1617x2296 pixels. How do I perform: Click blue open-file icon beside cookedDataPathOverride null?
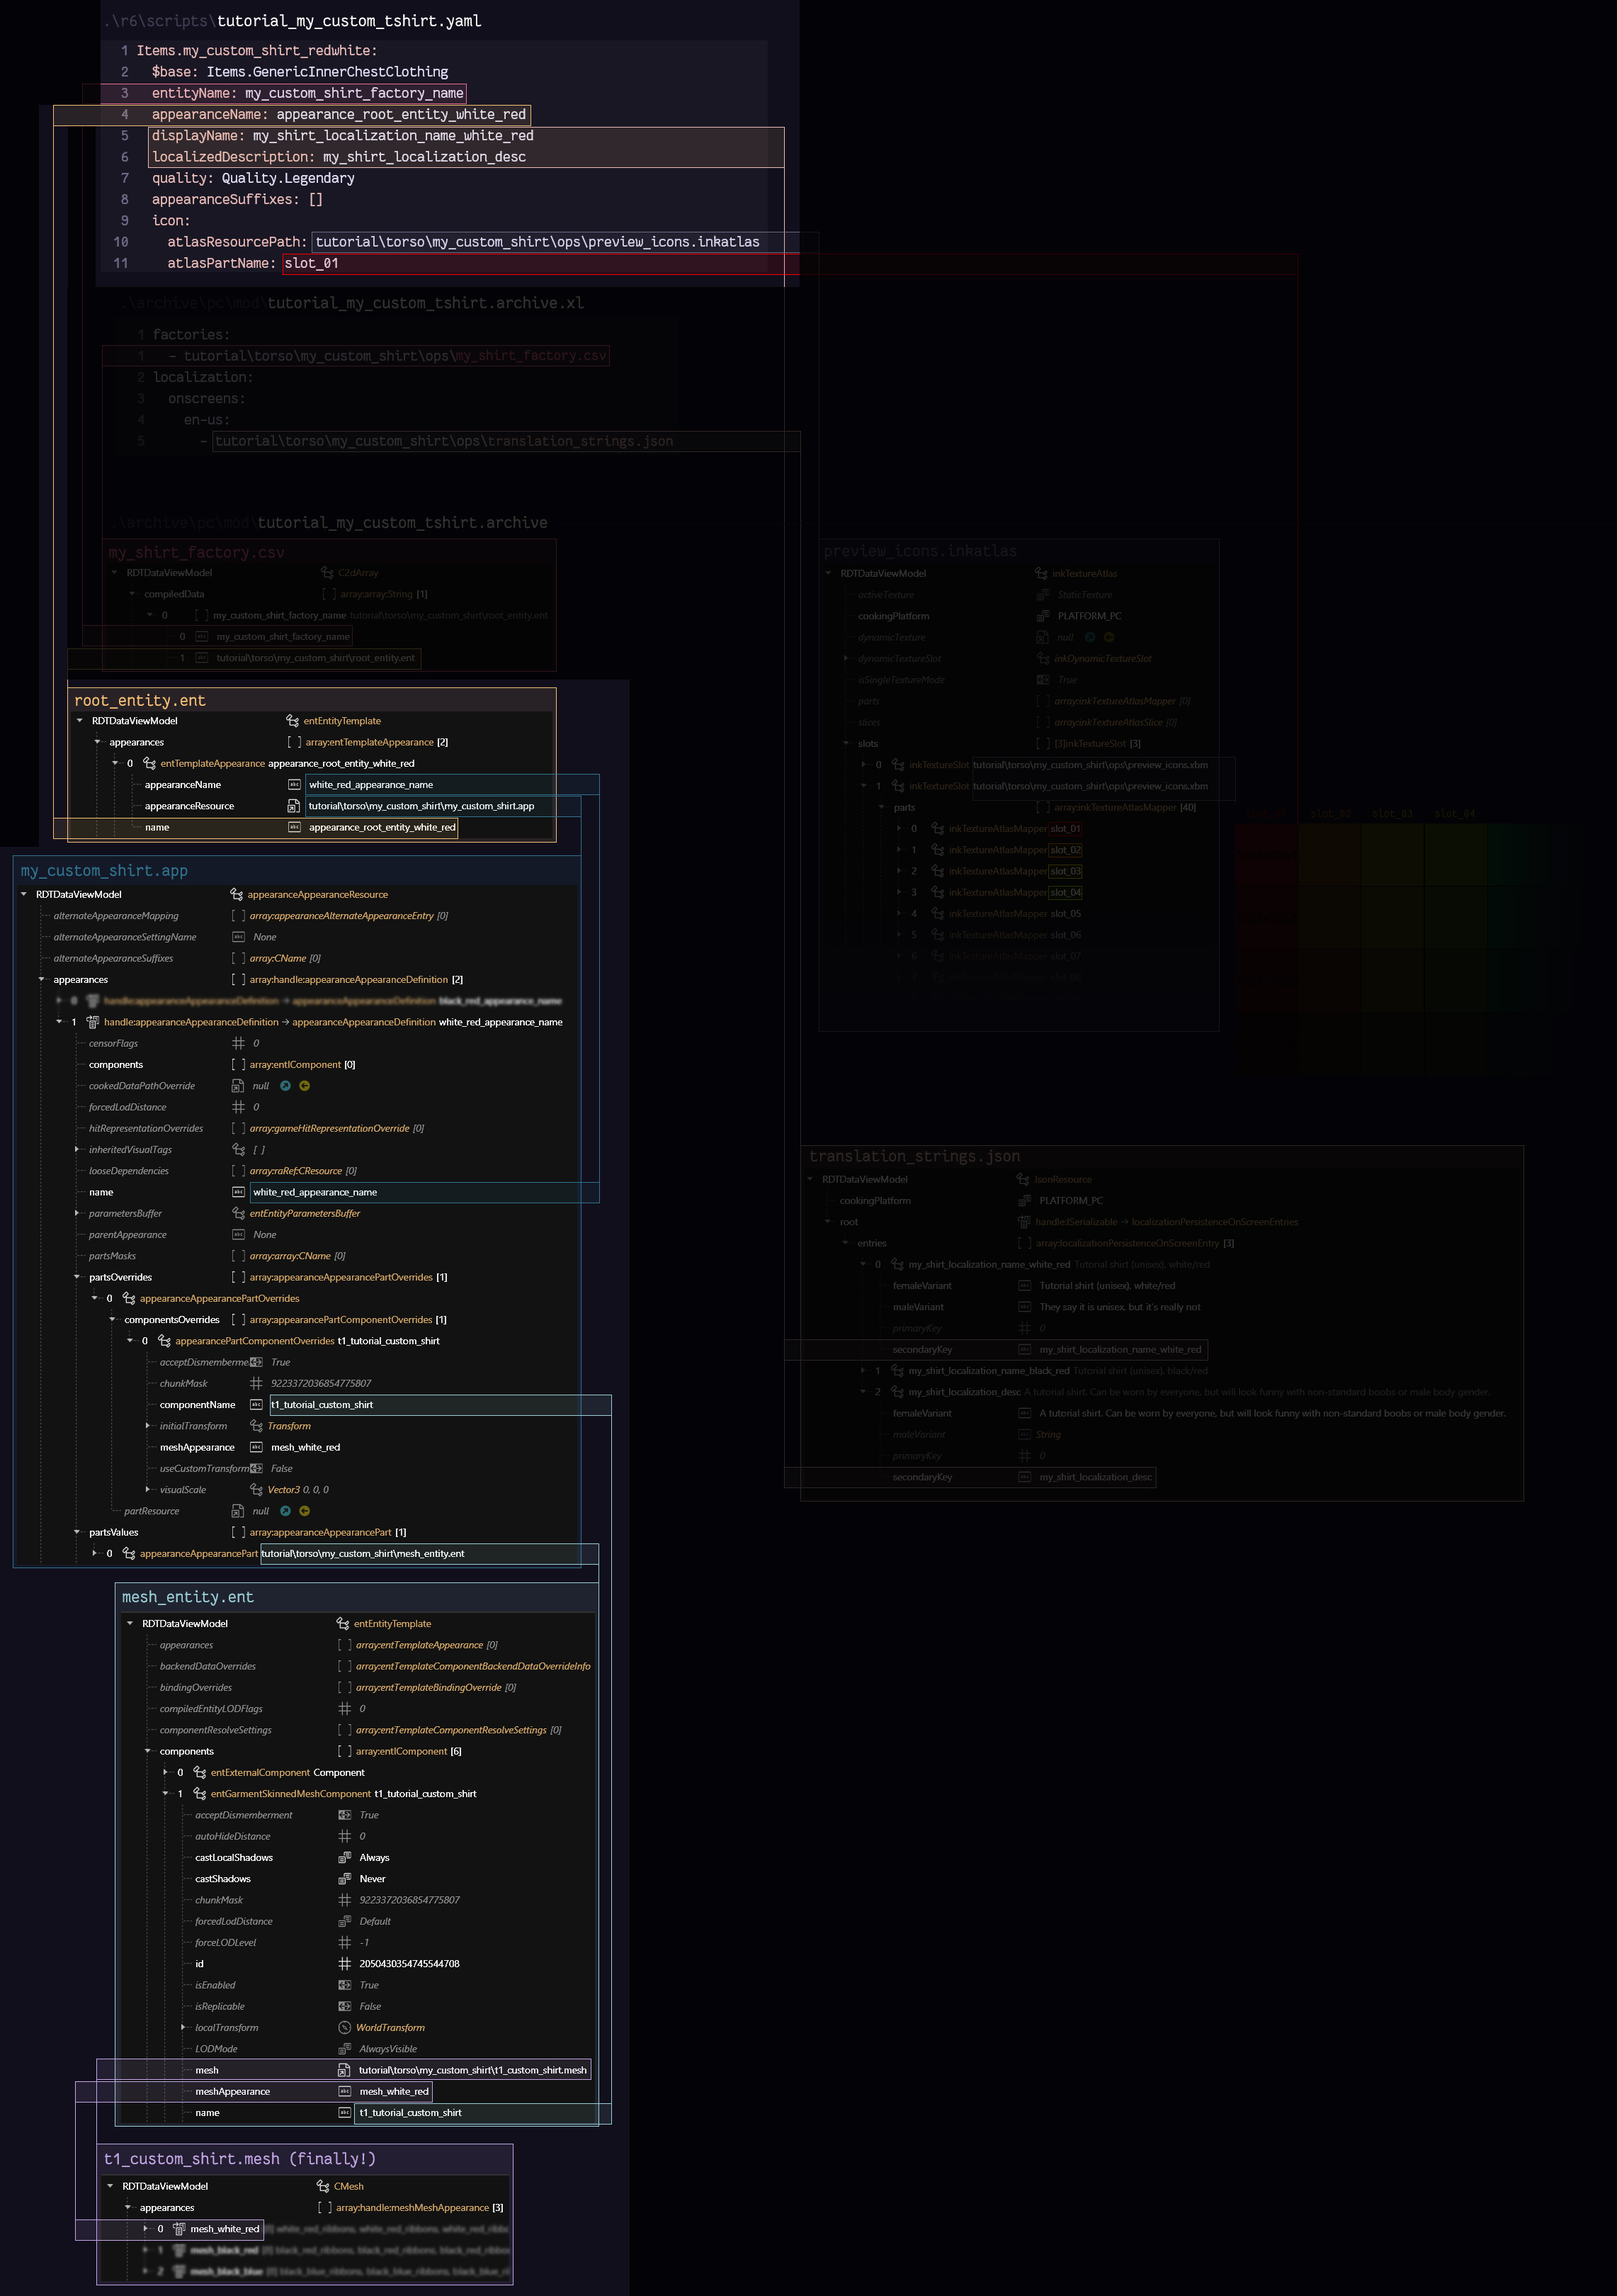pyautogui.click(x=285, y=1086)
